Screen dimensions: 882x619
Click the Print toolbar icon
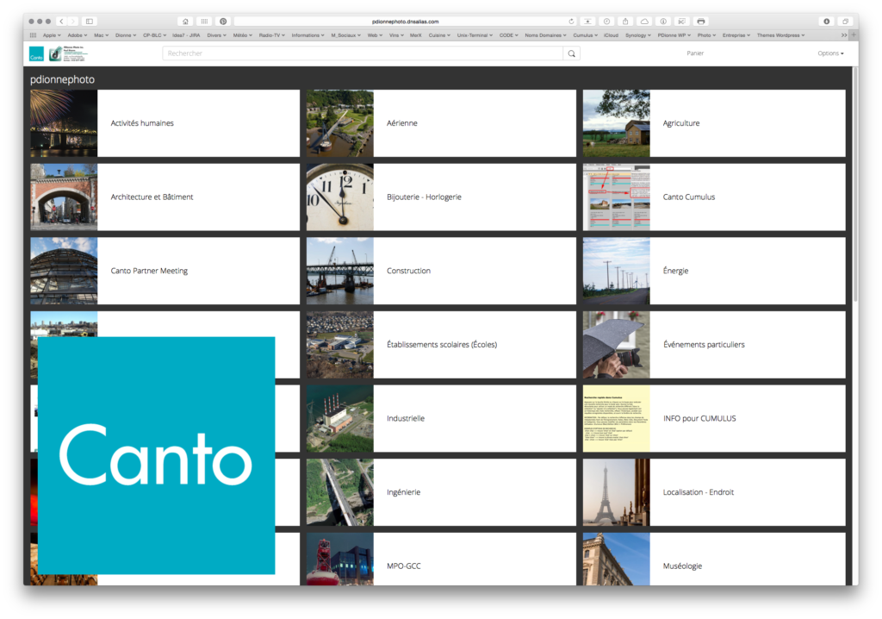pyautogui.click(x=701, y=22)
